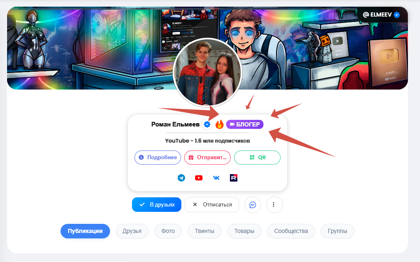
Task: Click the purple БЛОГЕР badge
Action: tap(245, 124)
